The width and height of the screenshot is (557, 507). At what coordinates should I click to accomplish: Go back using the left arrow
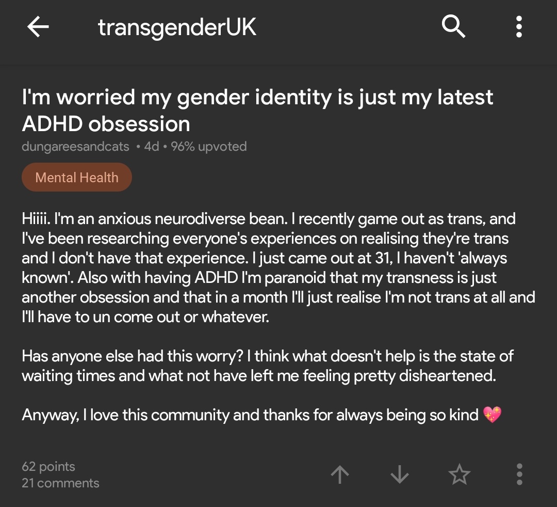38,27
